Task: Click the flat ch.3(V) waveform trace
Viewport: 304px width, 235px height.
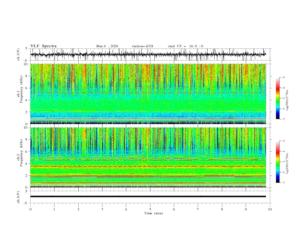Action: coord(148,197)
